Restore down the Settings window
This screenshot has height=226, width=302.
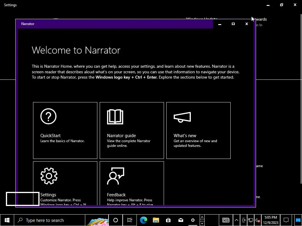[281, 5]
